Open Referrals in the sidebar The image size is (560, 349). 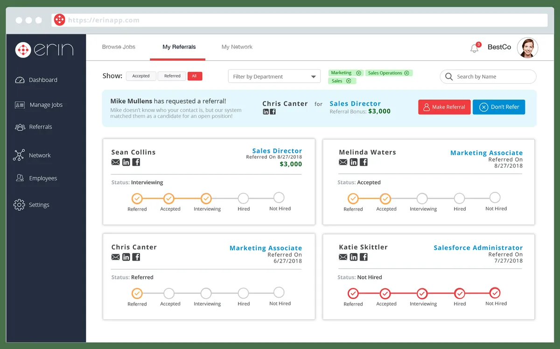[41, 127]
